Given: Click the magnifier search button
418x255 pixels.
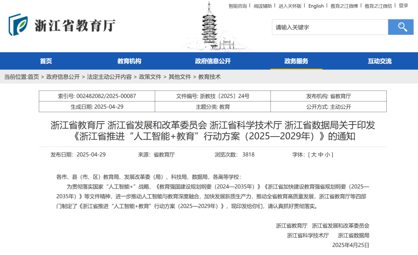Looking at the screenshot, I should click(401, 27).
